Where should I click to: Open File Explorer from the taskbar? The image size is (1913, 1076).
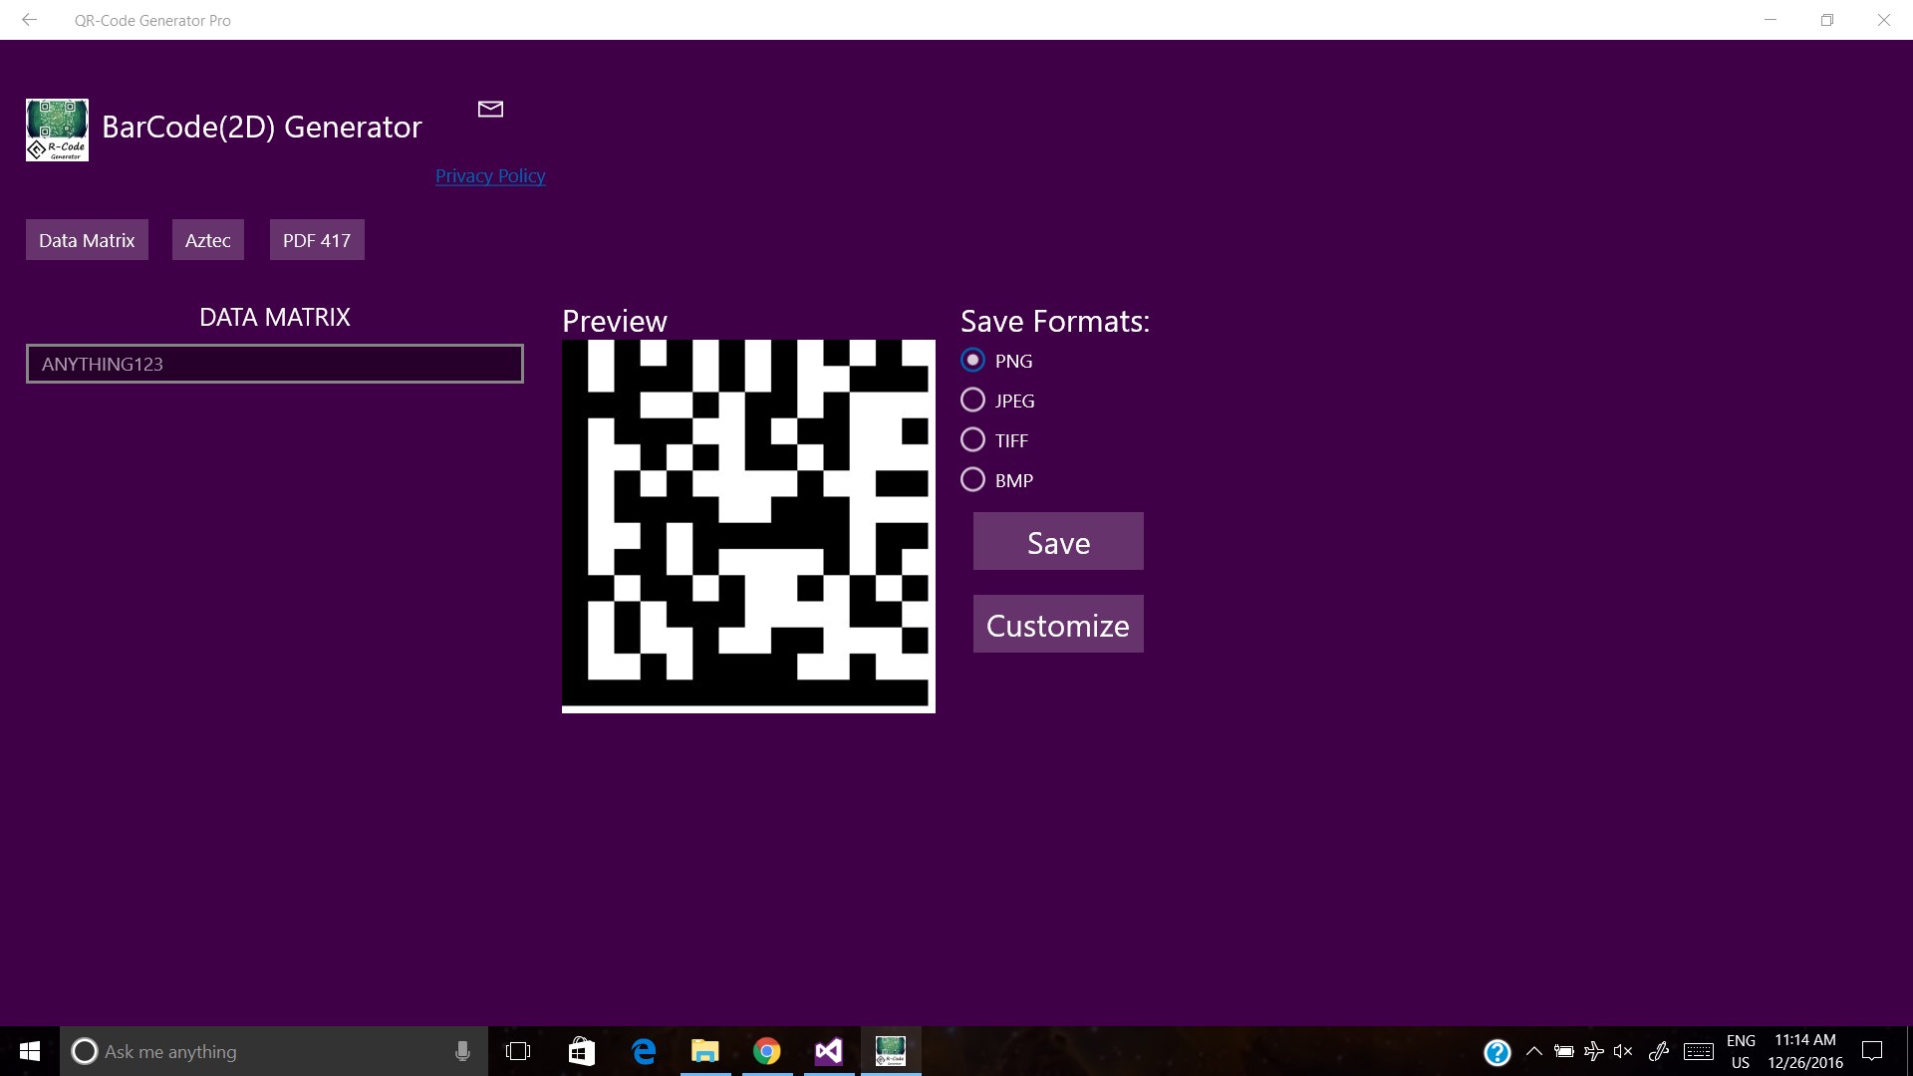[705, 1051]
